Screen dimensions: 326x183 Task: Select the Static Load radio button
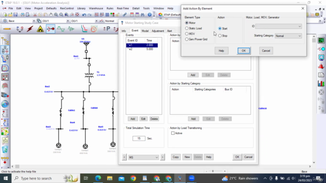[x=187, y=28]
